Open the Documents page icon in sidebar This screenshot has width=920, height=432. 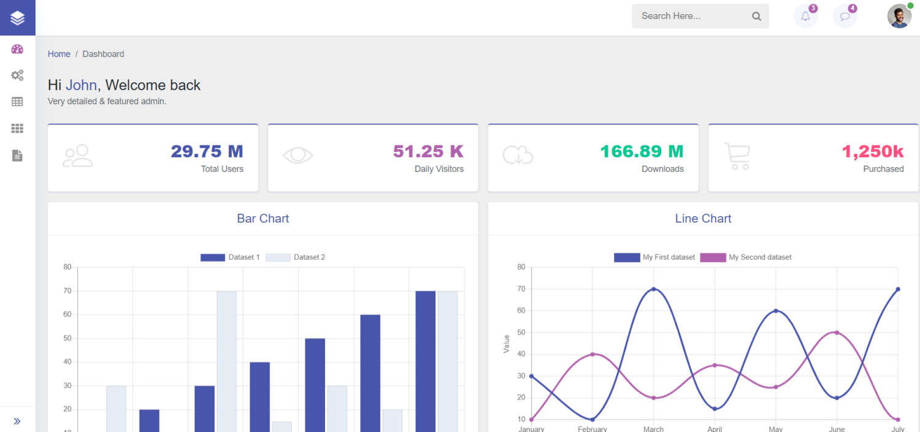17,155
